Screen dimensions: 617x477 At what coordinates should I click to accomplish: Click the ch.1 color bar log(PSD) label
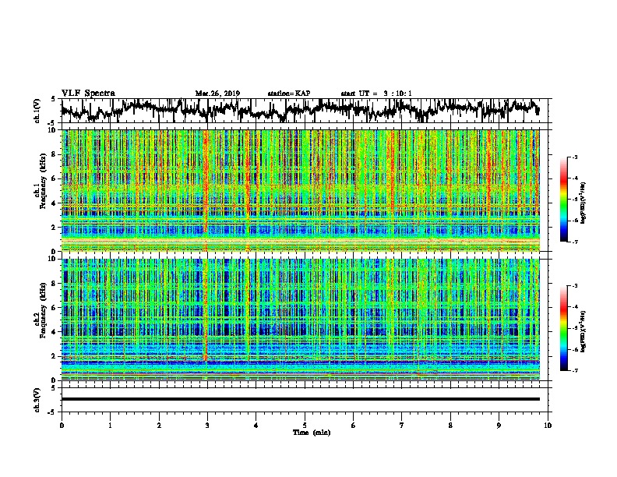(x=584, y=203)
